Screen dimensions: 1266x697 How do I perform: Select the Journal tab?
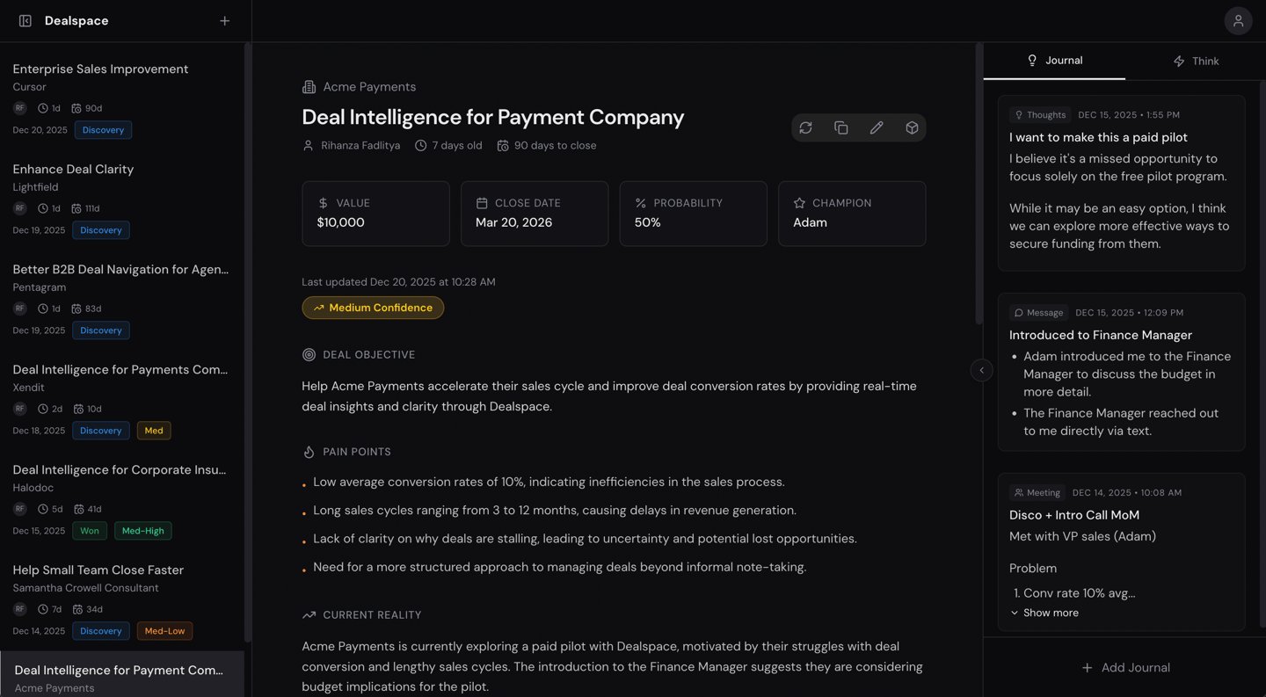tap(1054, 61)
